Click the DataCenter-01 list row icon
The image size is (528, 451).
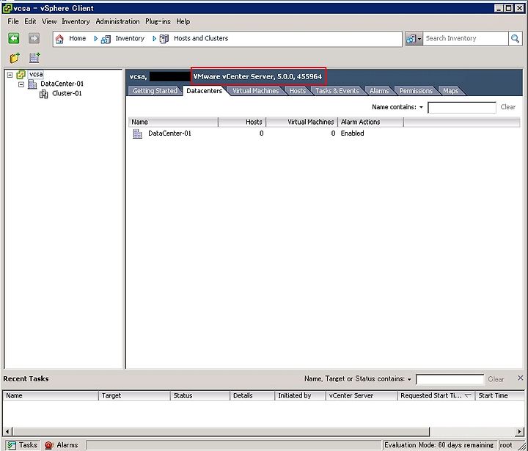(137, 133)
